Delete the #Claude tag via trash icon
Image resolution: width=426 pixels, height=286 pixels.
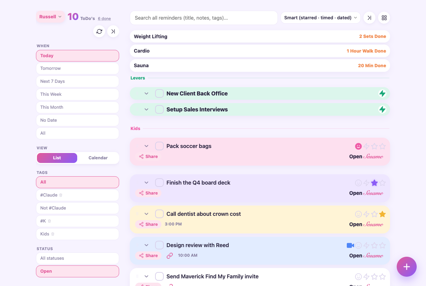click(61, 195)
